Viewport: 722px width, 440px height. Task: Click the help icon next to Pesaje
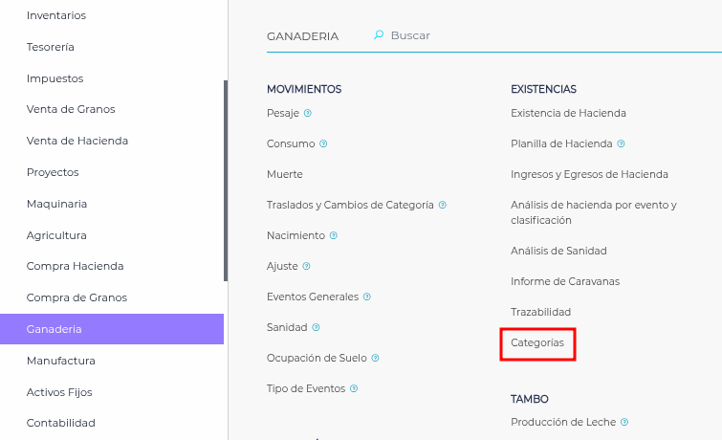(308, 113)
